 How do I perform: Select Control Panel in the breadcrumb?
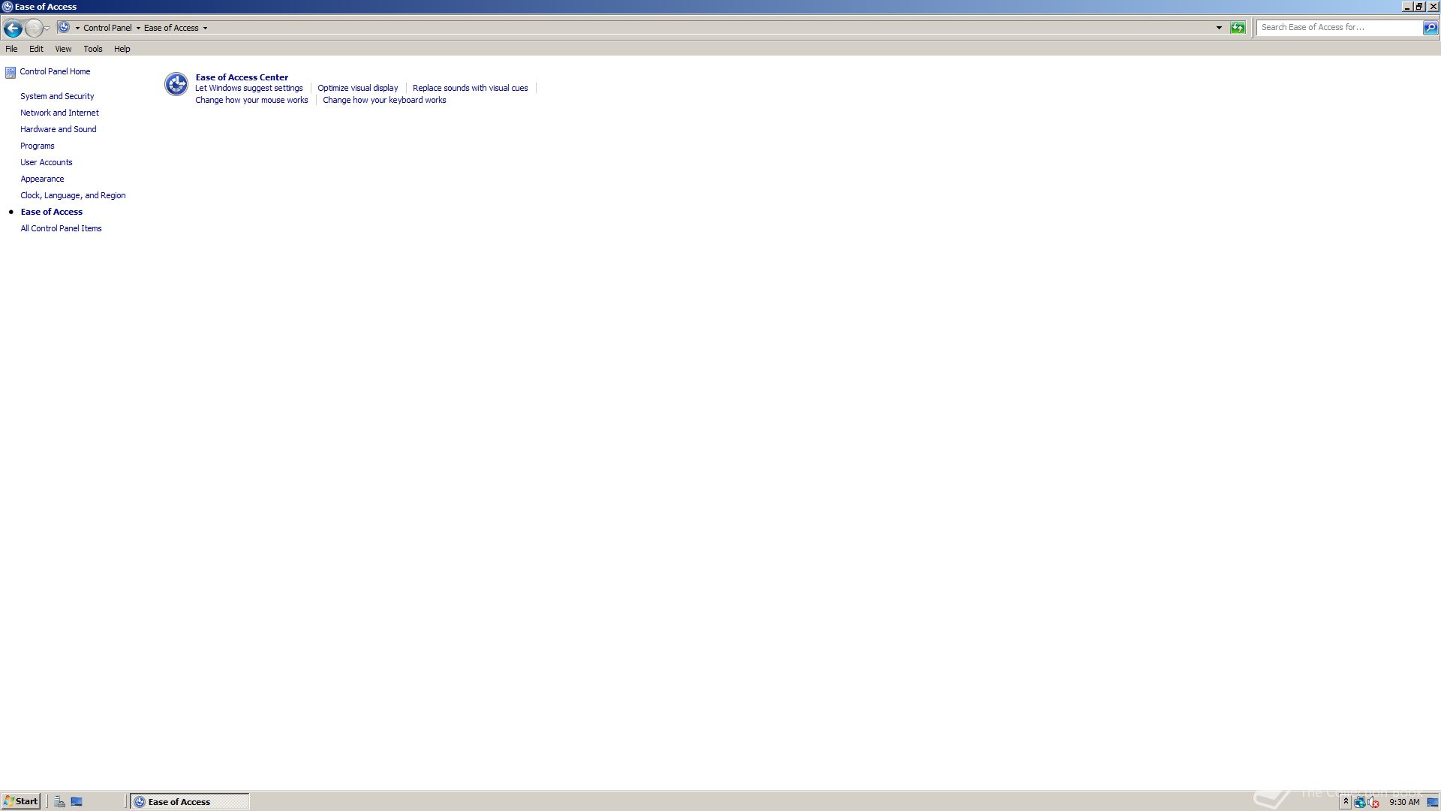[107, 28]
